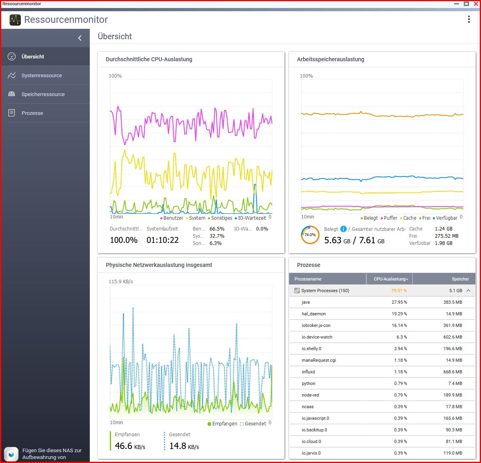This screenshot has width=481, height=463.
Task: Click the Ressourcenmonitor app logo icon
Action: point(15,20)
